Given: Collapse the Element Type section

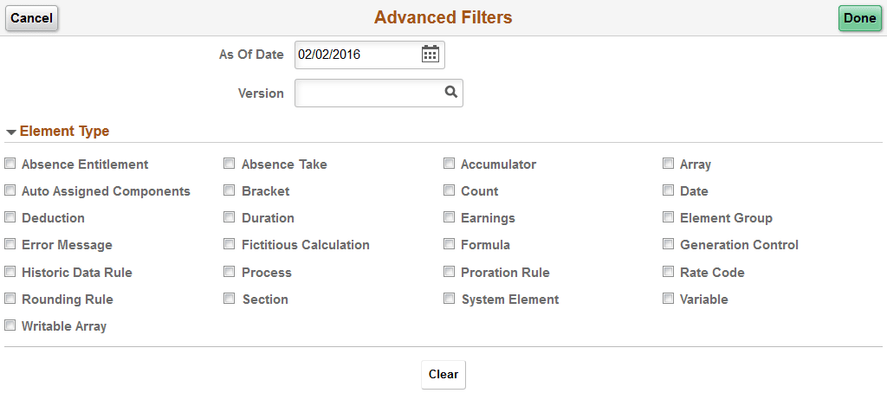Looking at the screenshot, I should point(11,132).
